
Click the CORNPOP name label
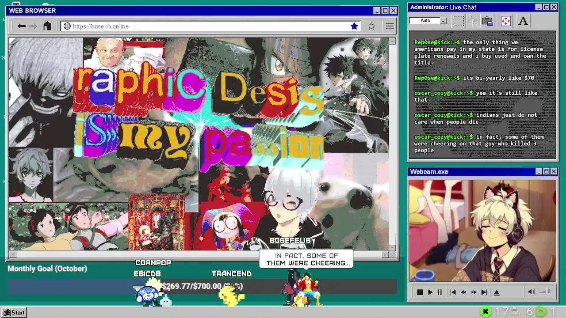tap(153, 263)
